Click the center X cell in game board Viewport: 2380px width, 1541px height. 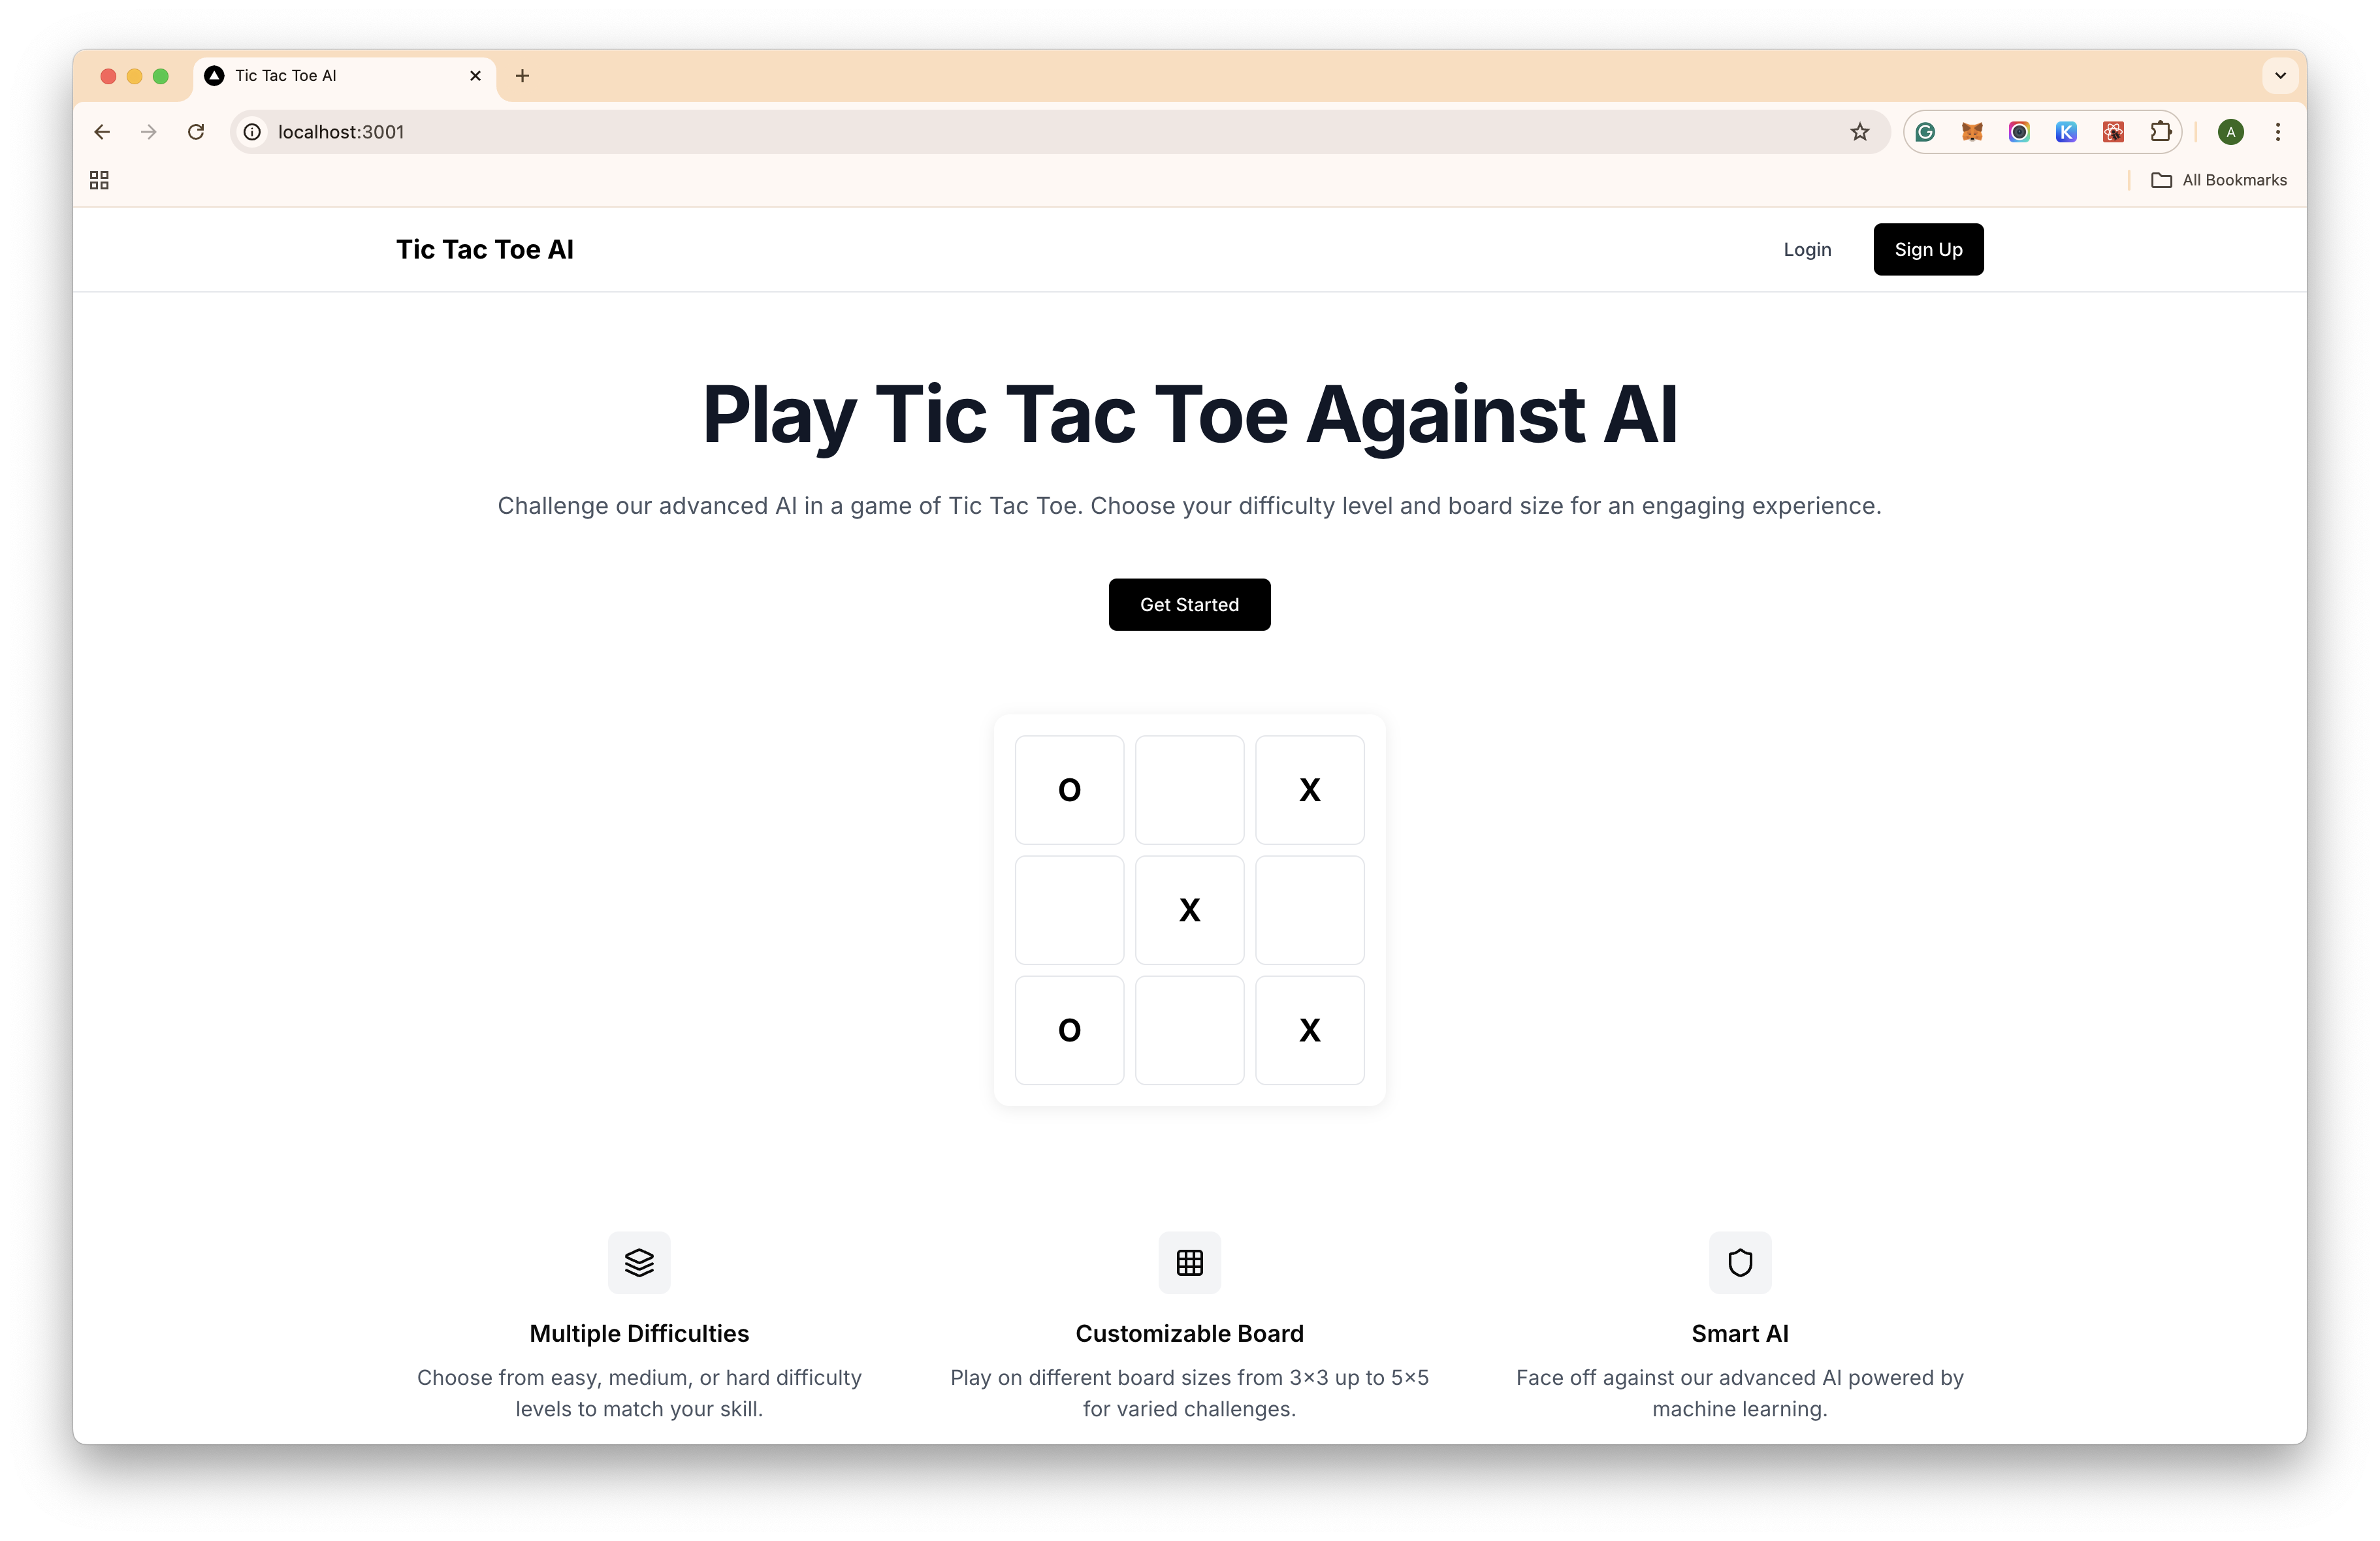(x=1190, y=908)
